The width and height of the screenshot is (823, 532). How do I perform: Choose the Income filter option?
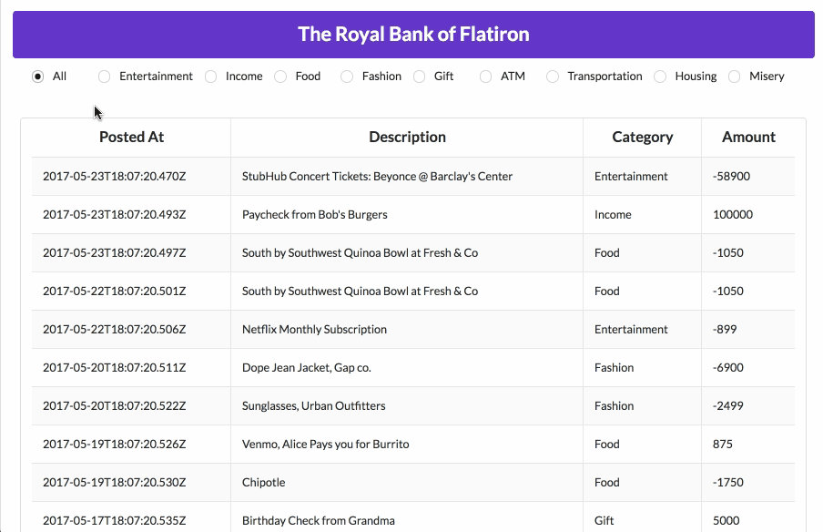coord(210,77)
